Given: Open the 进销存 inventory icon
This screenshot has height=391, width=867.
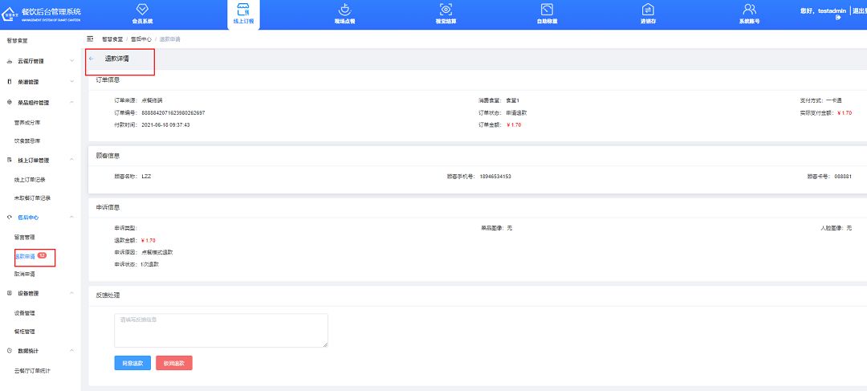Looking at the screenshot, I should [x=648, y=9].
